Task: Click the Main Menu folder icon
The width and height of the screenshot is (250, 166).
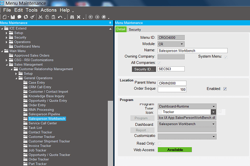Action: [x=7, y=51]
